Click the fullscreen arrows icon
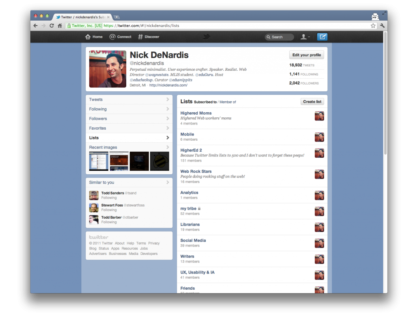The height and width of the screenshot is (330, 404). (384, 13)
